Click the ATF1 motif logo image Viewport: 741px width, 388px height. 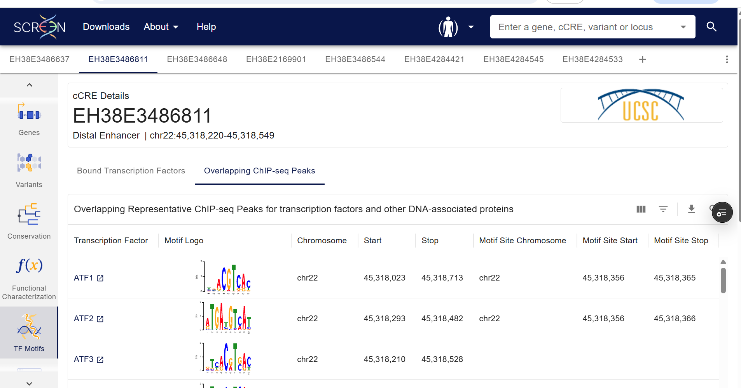[224, 277]
